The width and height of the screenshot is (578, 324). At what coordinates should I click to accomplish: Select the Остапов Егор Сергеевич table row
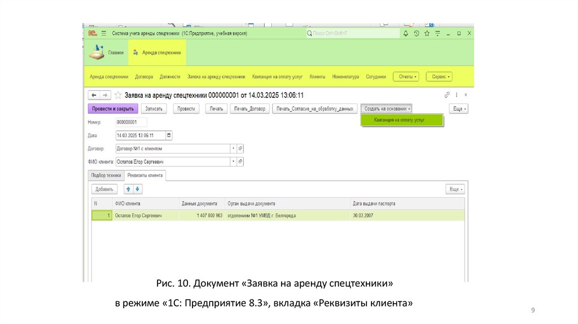[x=138, y=216]
